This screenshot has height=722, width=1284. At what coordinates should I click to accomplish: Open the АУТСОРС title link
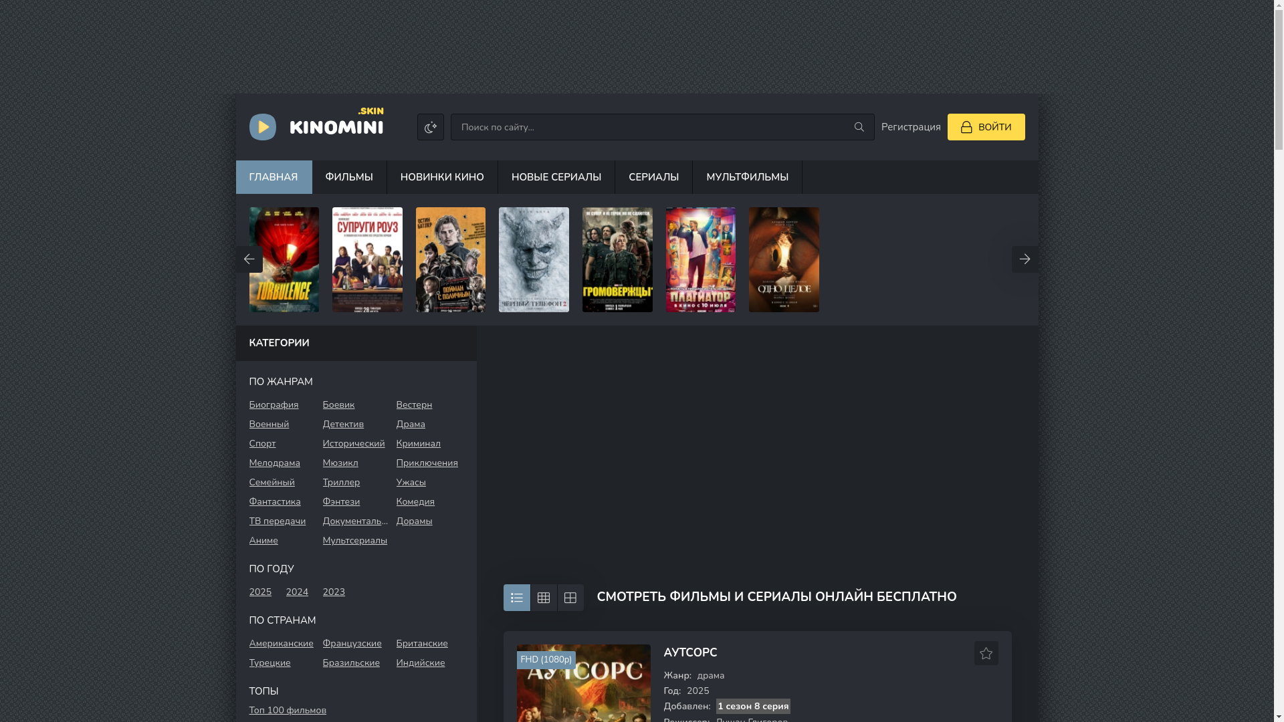(690, 653)
